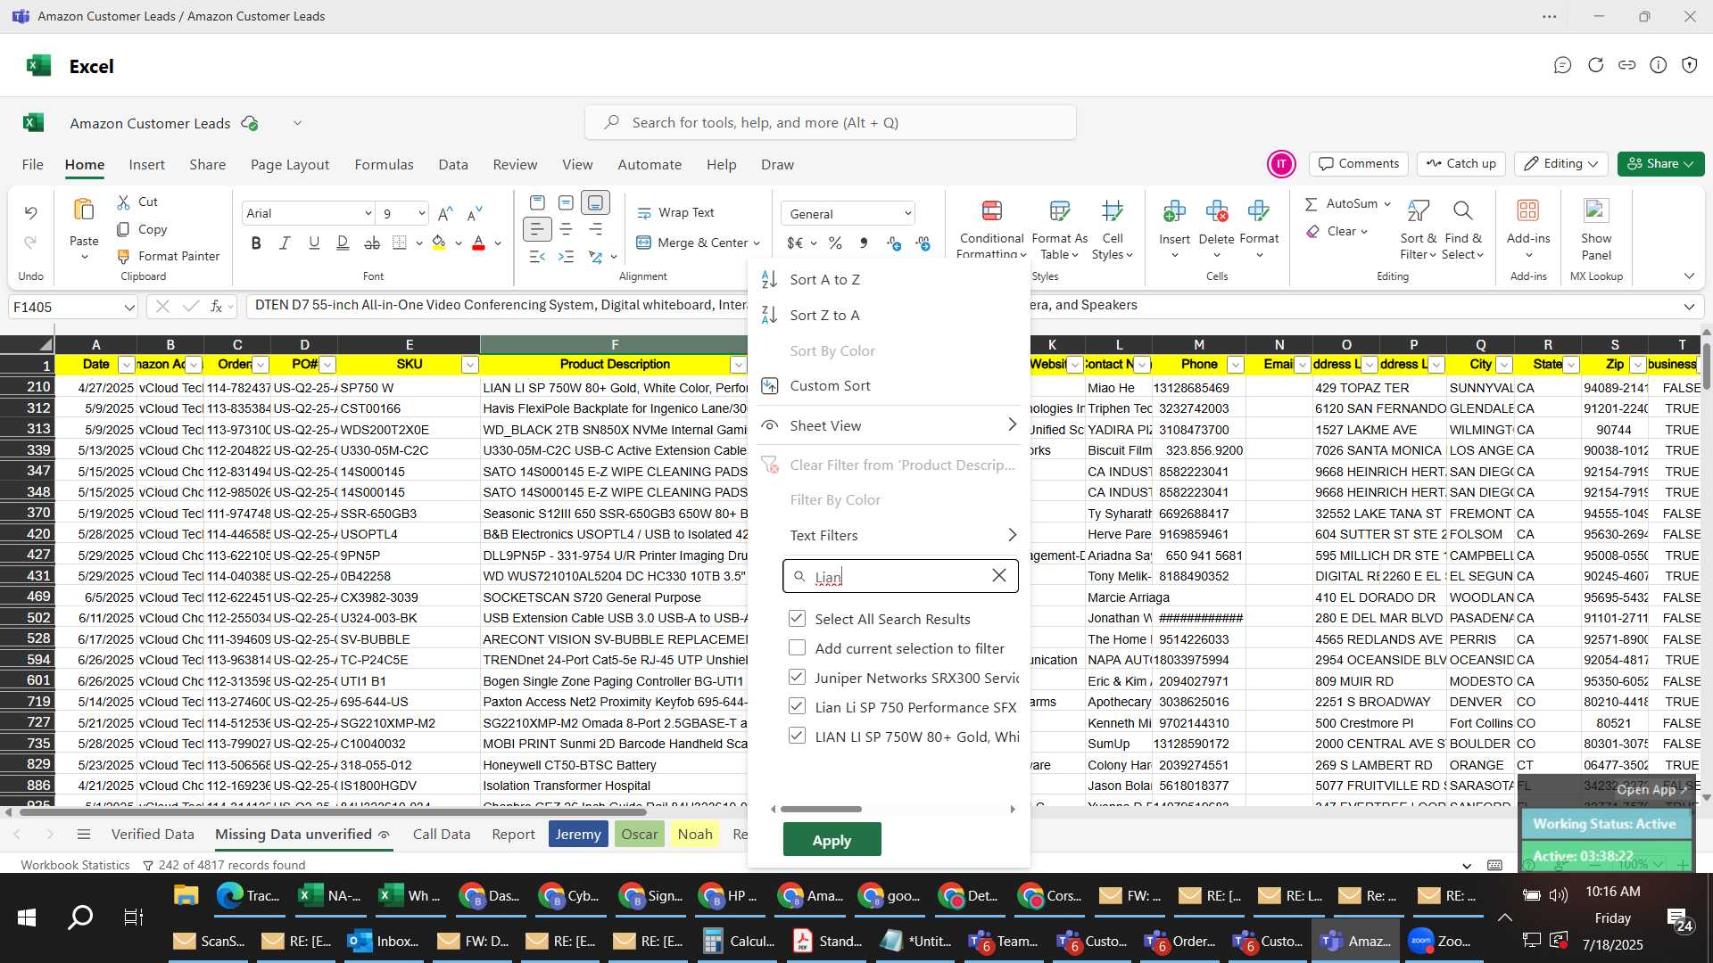This screenshot has height=963, width=1713.
Task: Toggle Italic formatting
Action: (285, 243)
